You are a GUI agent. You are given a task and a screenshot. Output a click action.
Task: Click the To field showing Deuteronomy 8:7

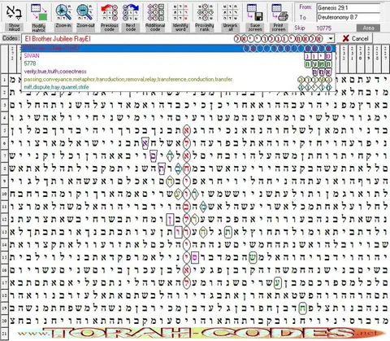[349, 17]
